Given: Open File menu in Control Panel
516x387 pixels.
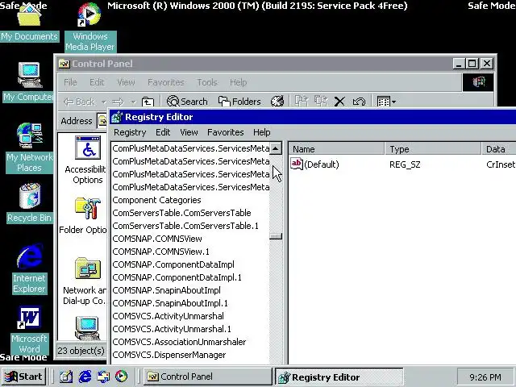Looking at the screenshot, I should (x=70, y=82).
